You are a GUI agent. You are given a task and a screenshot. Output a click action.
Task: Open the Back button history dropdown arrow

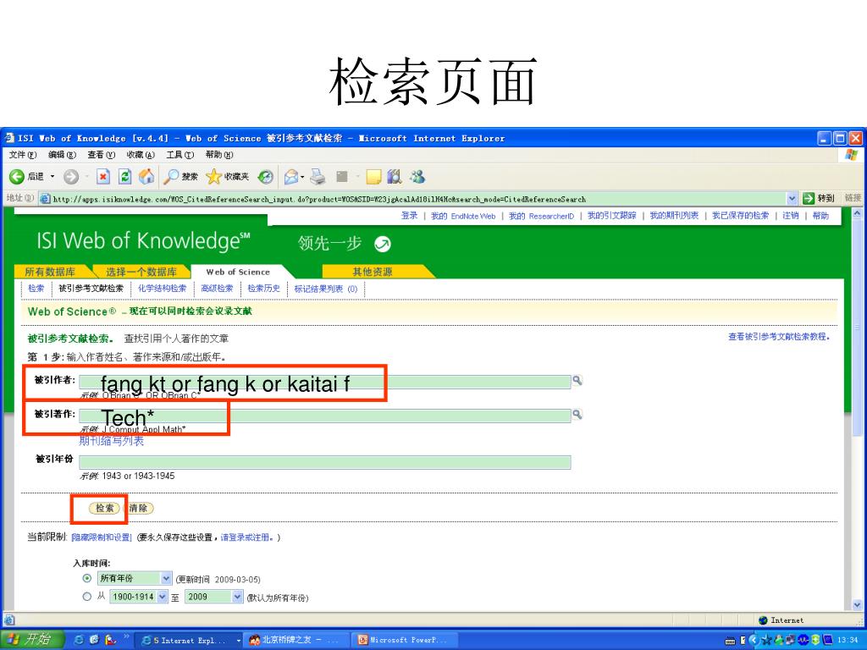coord(52,177)
